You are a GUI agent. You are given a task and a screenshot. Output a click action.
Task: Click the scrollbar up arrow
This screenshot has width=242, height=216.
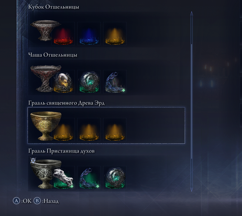192,13
